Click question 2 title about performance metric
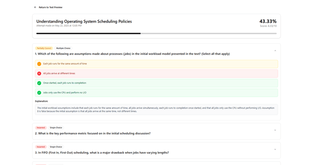 click(93, 133)
